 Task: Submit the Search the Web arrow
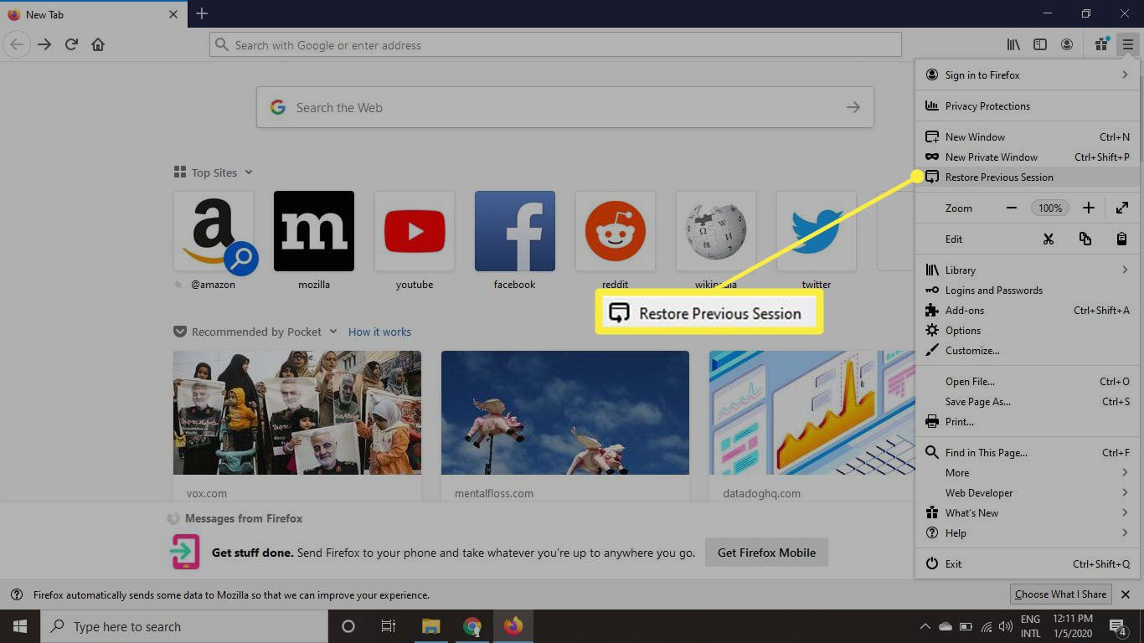coord(853,107)
